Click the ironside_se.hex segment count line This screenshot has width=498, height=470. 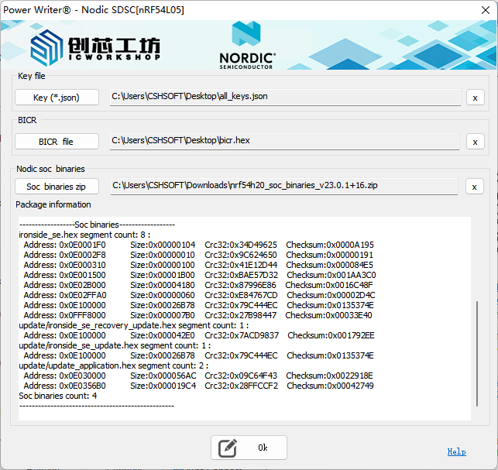pyautogui.click(x=84, y=235)
